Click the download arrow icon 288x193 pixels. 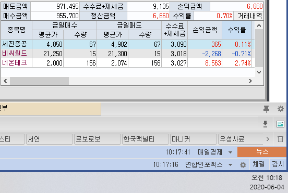(265, 124)
